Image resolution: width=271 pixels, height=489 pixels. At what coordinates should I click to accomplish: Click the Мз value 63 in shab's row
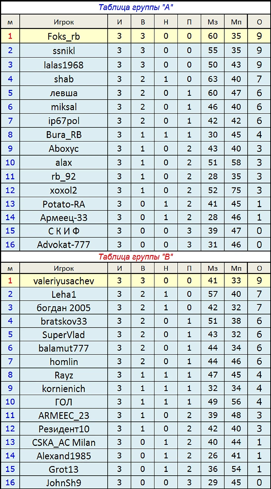pyautogui.click(x=213, y=79)
